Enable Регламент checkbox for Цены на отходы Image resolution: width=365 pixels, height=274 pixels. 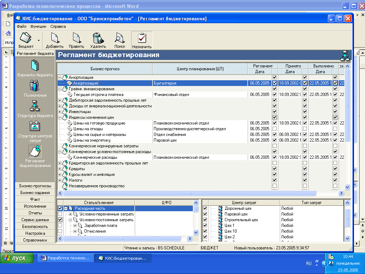point(274,129)
